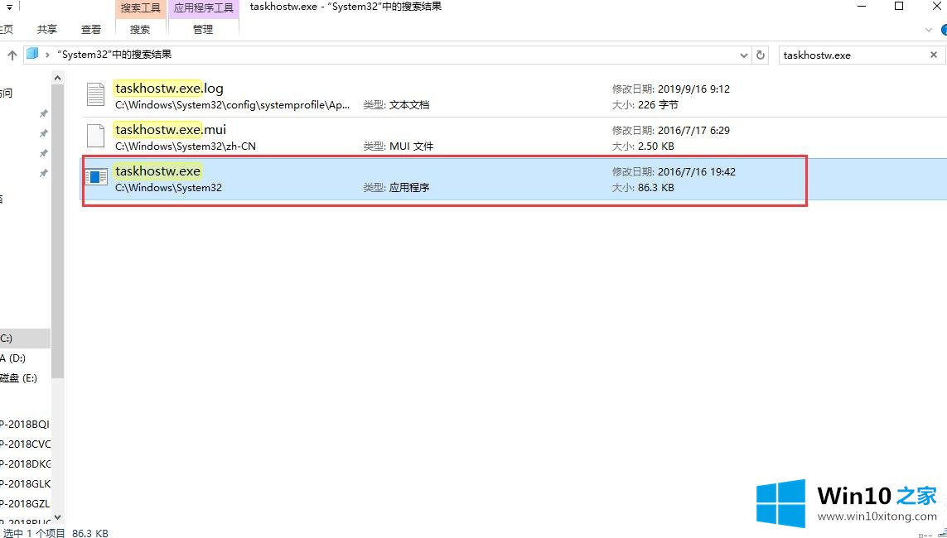Open the 共享 ribbon tab
Screen dimensions: 947x538
click(47, 29)
